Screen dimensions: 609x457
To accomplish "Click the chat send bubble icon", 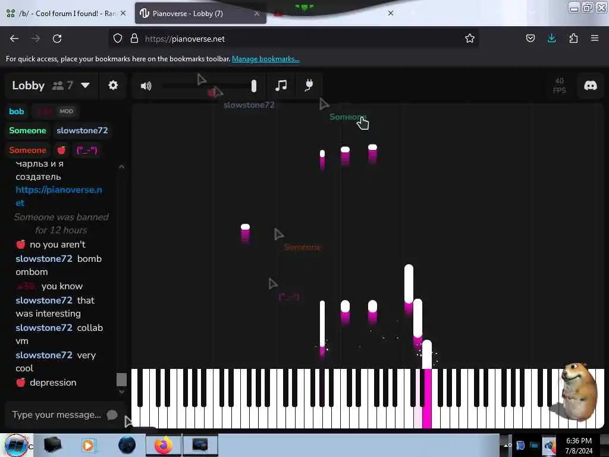I will (112, 415).
